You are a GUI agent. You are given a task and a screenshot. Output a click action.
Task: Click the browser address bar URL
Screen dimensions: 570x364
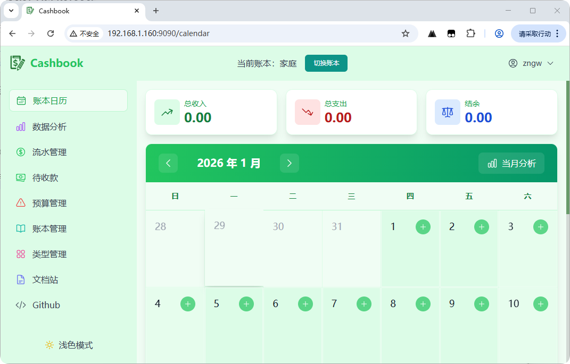tap(159, 33)
